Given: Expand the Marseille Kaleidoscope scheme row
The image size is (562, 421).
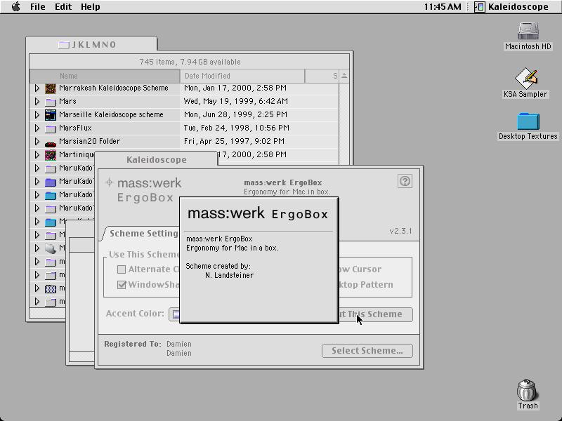Looking at the screenshot, I should click(x=37, y=114).
